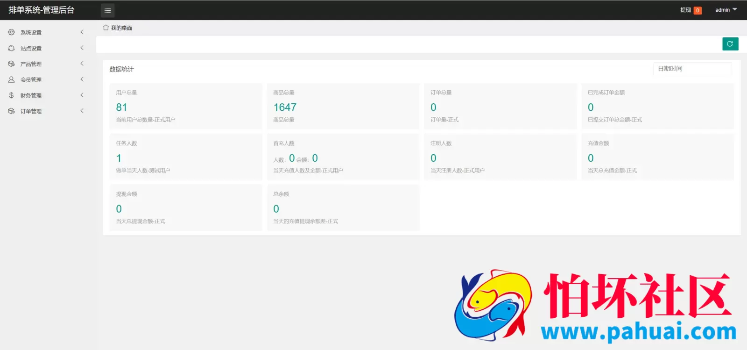Image resolution: width=747 pixels, height=350 pixels.
Task: Expand the 会员管理 chevron arrow
Action: (82, 79)
